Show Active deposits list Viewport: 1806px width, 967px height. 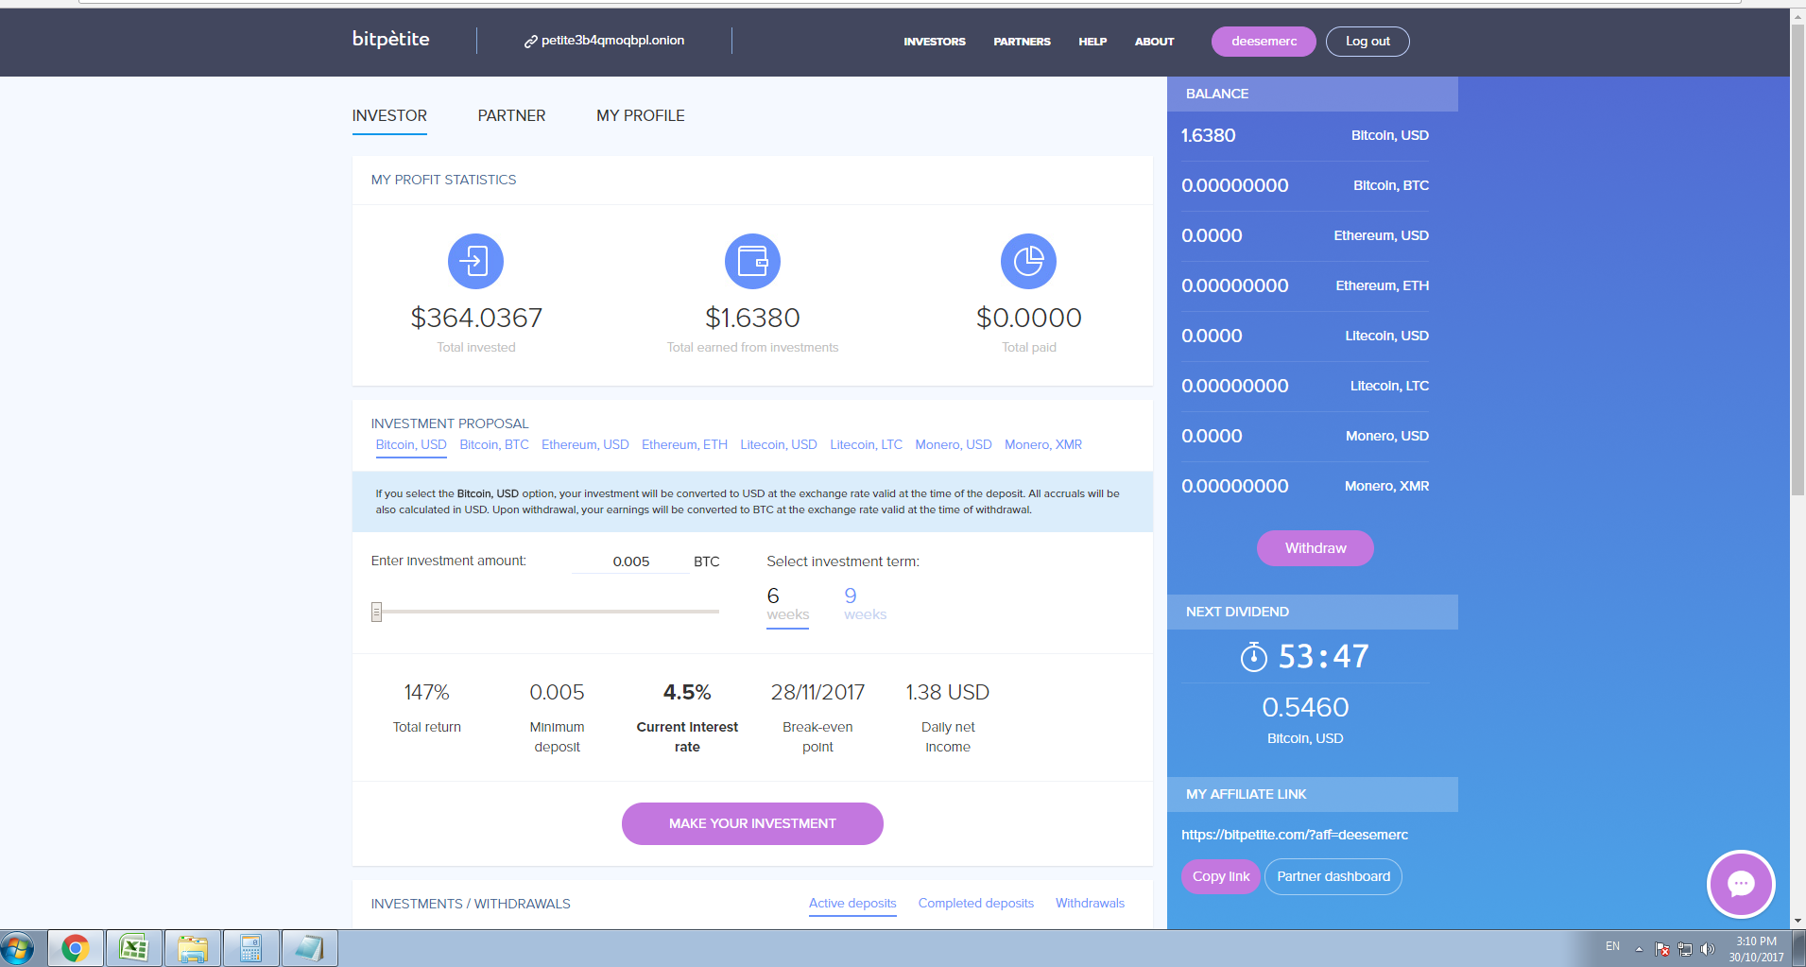[852, 903]
